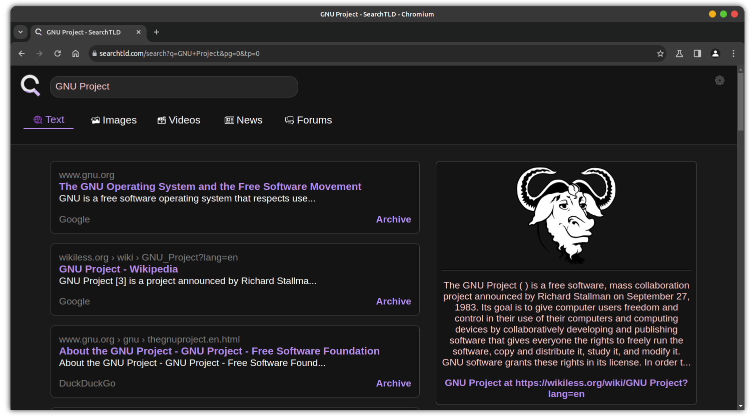Expand the tab search dropdown

point(21,32)
